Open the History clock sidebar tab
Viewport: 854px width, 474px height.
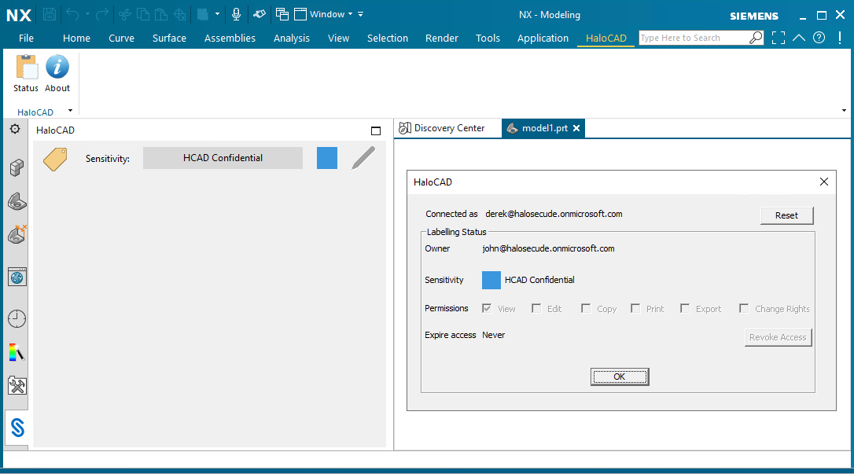[x=17, y=318]
